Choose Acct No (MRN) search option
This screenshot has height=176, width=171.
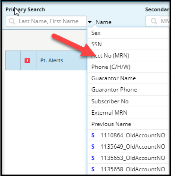[x=128, y=56]
